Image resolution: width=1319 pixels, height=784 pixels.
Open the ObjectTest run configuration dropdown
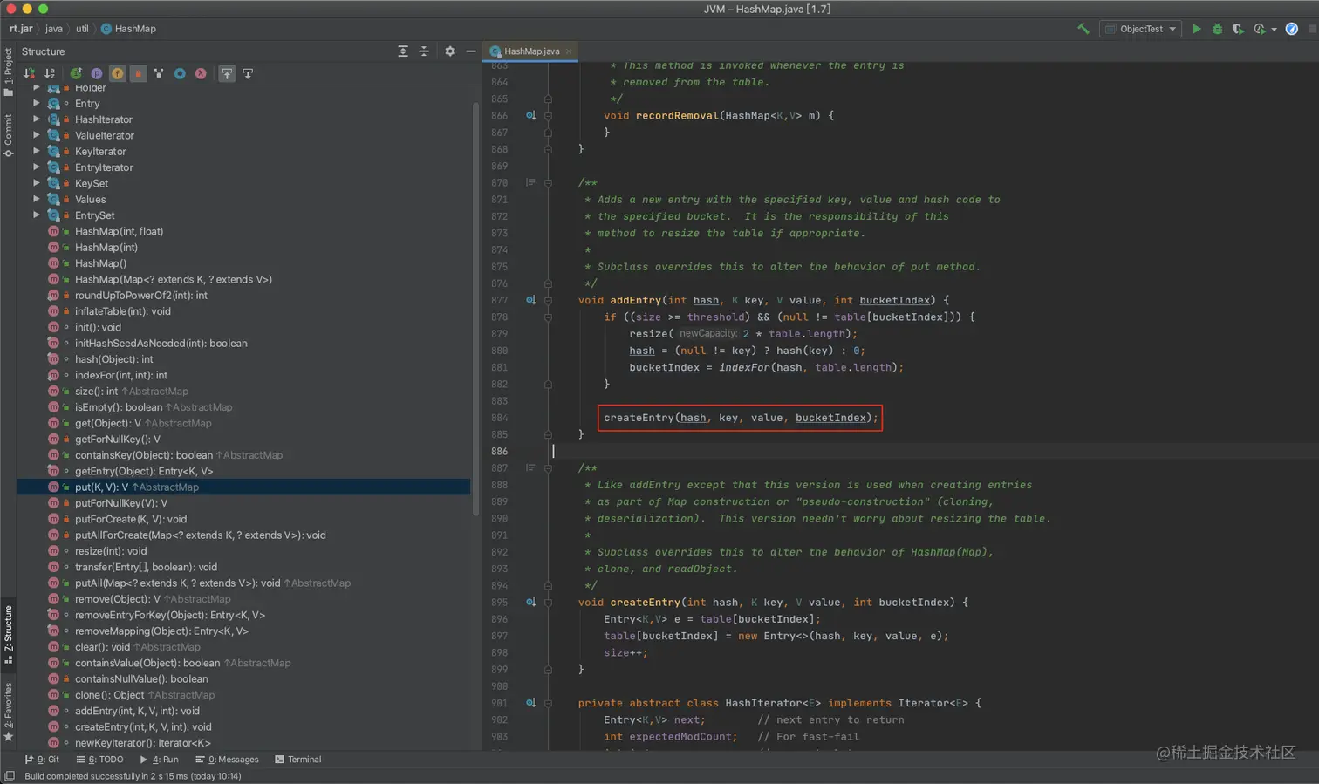tap(1140, 29)
